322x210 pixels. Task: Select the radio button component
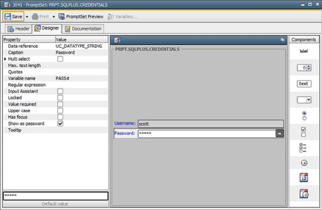(304, 116)
